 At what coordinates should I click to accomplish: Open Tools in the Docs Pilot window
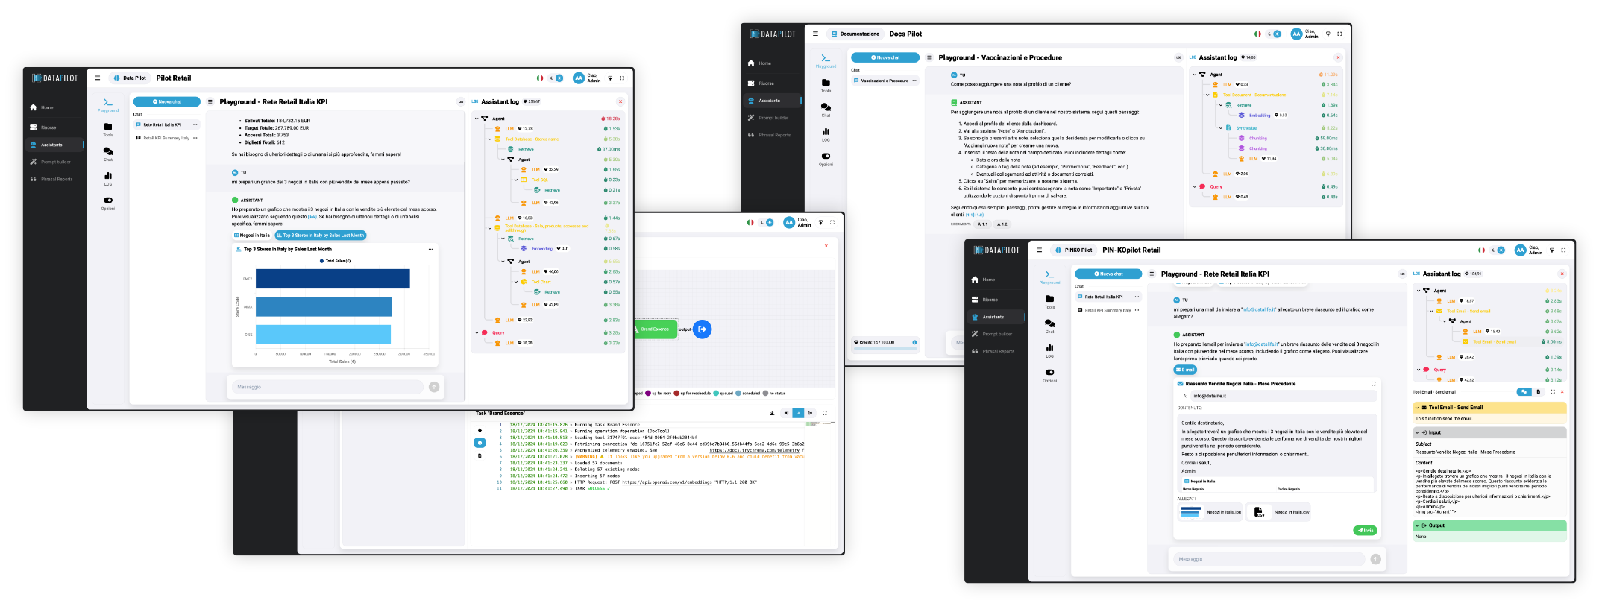pyautogui.click(x=826, y=86)
